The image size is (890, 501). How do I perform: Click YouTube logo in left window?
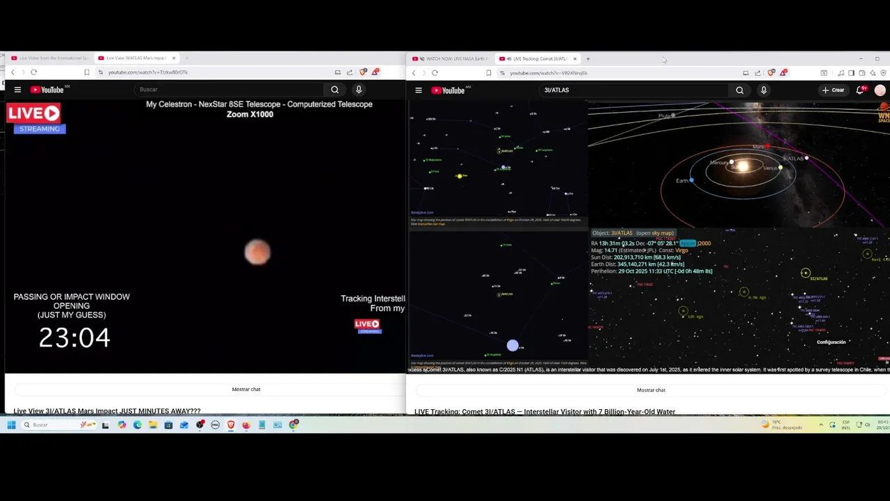47,90
